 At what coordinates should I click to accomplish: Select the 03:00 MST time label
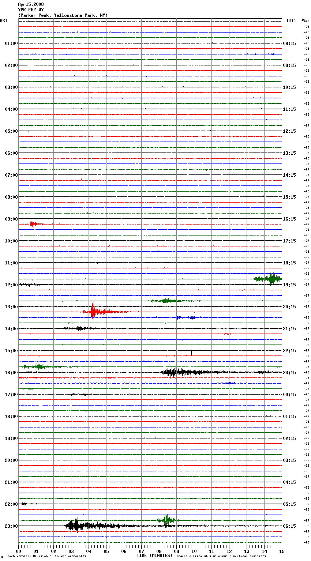[x=11, y=87]
